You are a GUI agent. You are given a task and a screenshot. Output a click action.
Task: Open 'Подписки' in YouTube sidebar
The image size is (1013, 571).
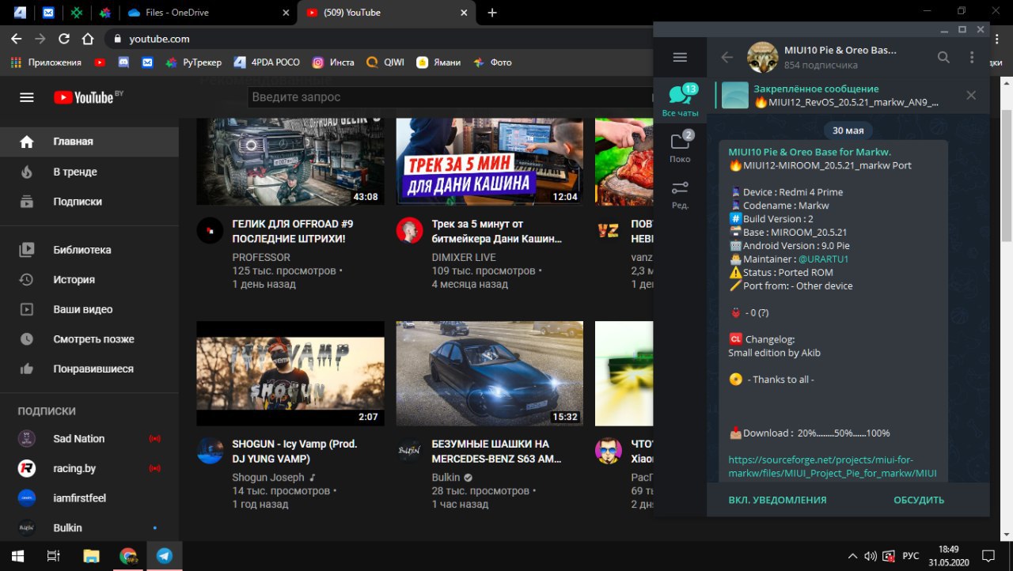89,202
